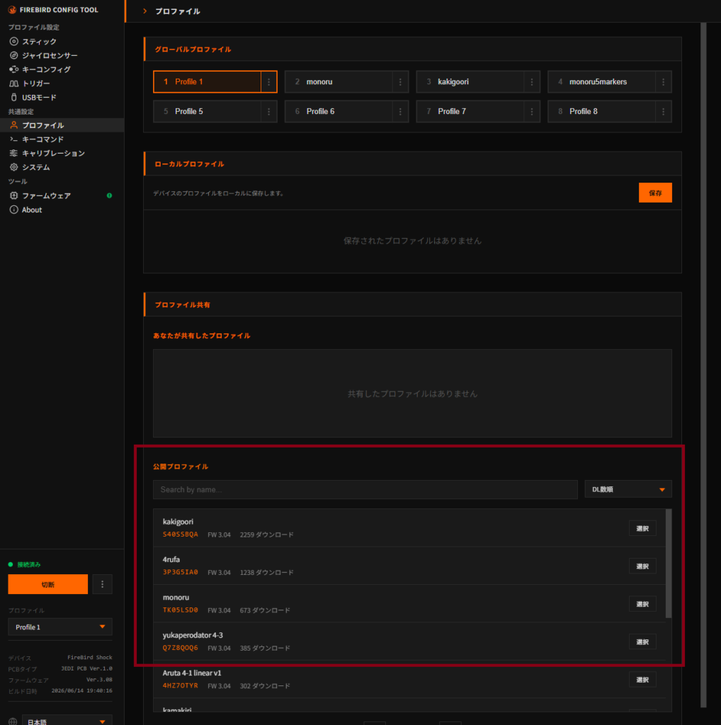Screen dimensions: 721x725
Task: Select global slot Profile 5
Action: click(x=208, y=111)
